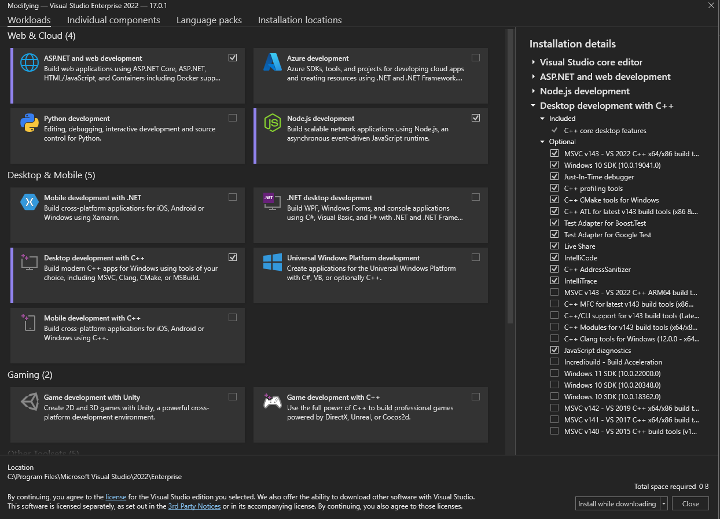The width and height of the screenshot is (720, 519).
Task: Click the Mobile development with C++ phone icon
Action: (x=30, y=322)
